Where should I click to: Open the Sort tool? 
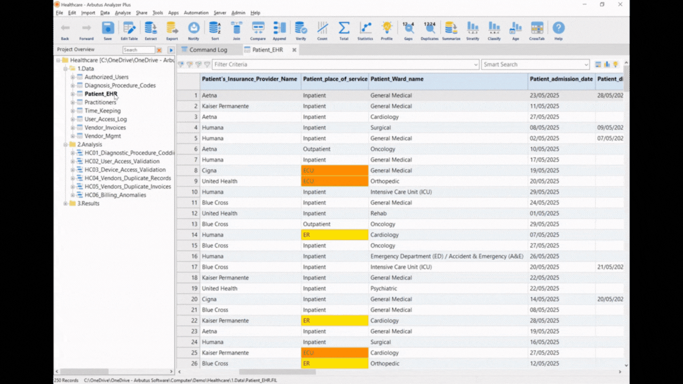[x=215, y=31]
